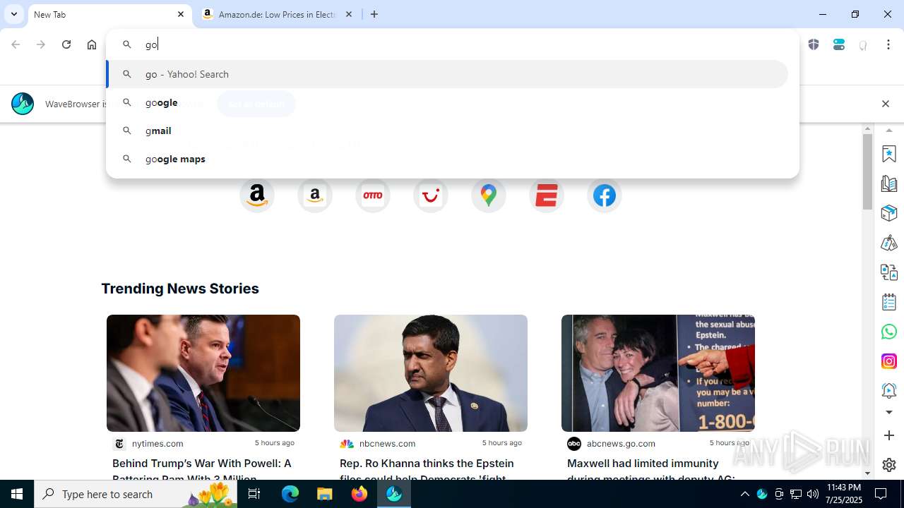Open the Ro Khanna story thumbnail

[431, 373]
